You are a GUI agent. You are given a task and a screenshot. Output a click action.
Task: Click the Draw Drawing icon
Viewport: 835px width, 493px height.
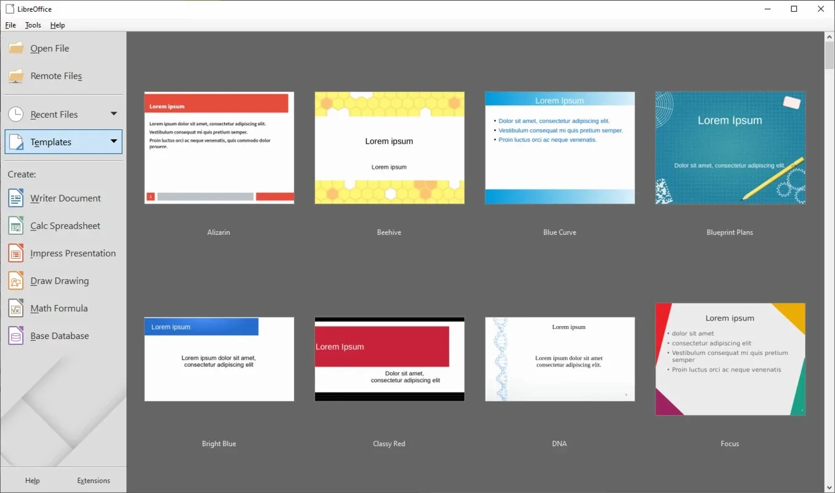coord(16,281)
